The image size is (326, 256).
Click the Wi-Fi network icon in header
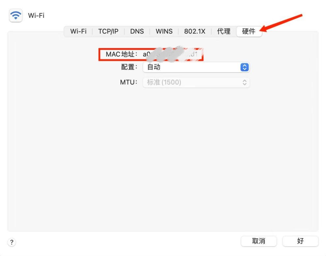point(16,16)
